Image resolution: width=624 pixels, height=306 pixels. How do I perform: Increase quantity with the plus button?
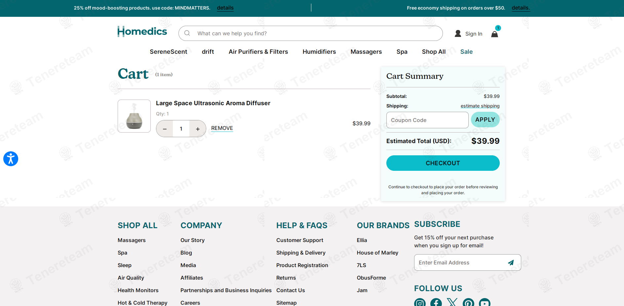(198, 129)
